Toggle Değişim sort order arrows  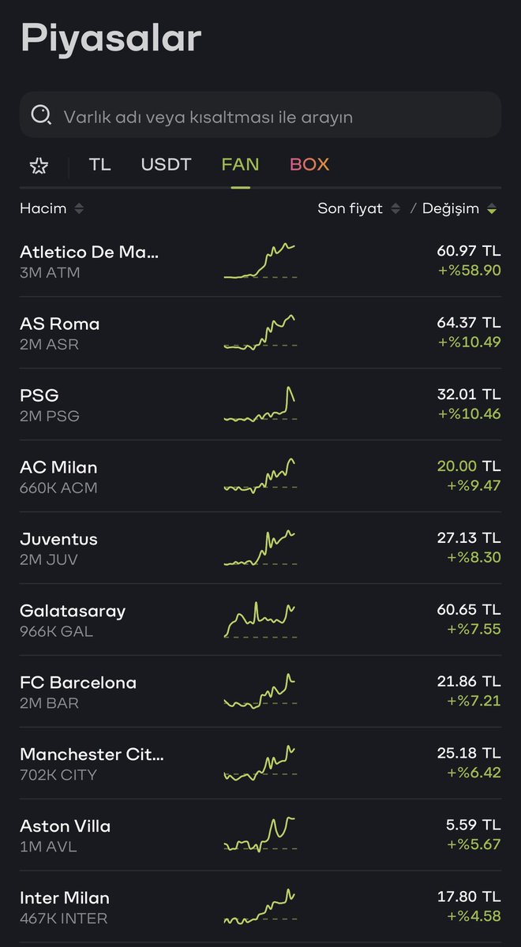pos(492,208)
